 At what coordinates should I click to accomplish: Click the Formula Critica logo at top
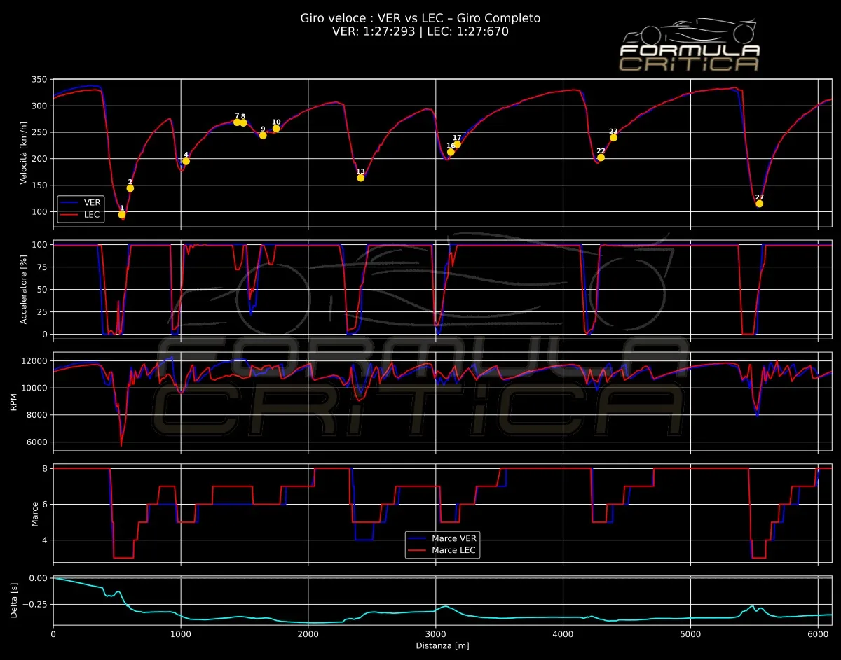pyautogui.click(x=690, y=48)
